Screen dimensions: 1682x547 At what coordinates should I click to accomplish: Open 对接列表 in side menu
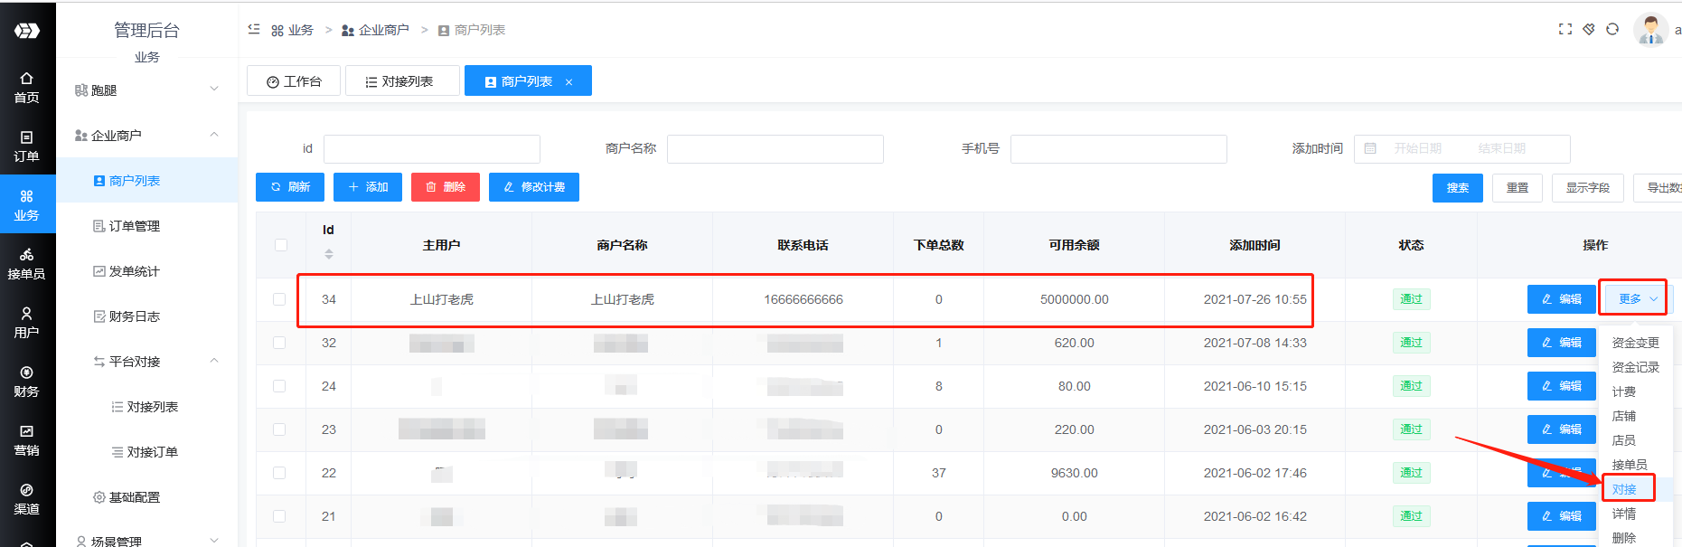(147, 406)
